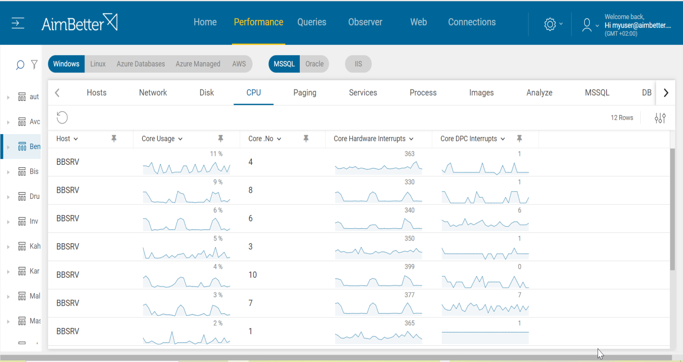Screen dimensions: 683x362
Task: Open the filter funnel icon
Action: 34,64
